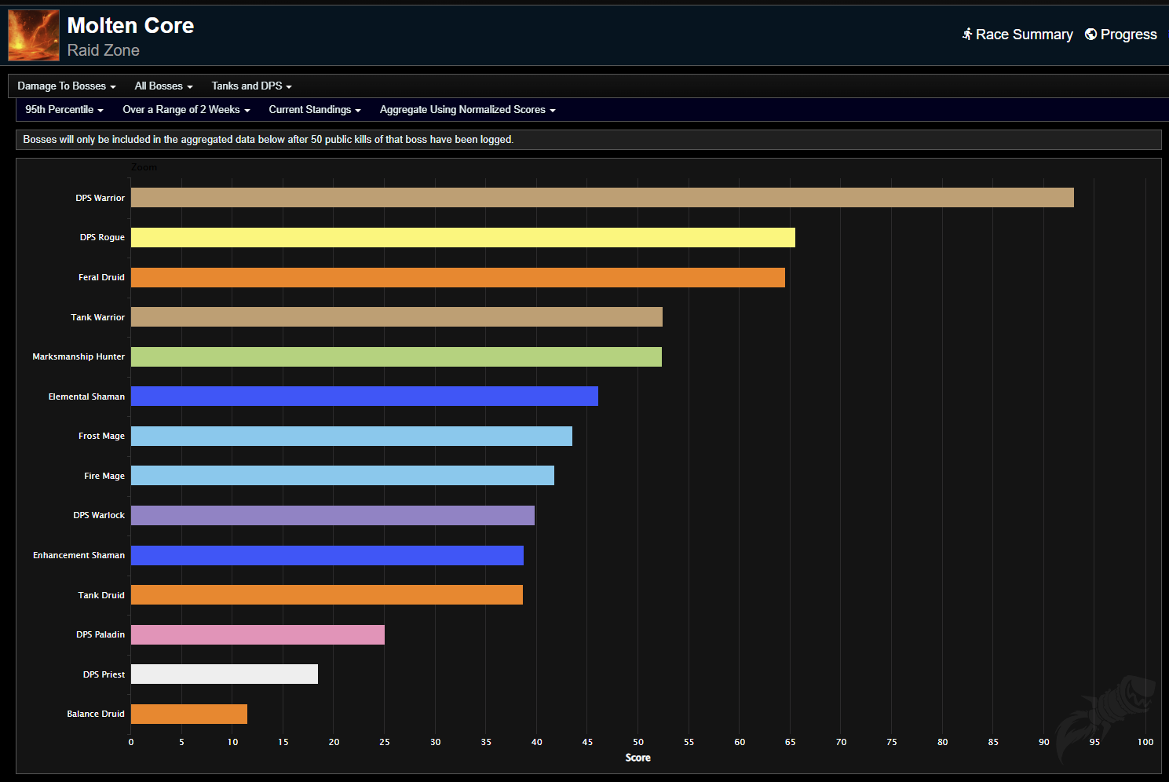1169x782 pixels.
Task: Select the yellow DPS Rogue bar
Action: click(x=462, y=237)
